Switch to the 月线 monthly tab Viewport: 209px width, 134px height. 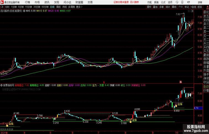click(64, 7)
